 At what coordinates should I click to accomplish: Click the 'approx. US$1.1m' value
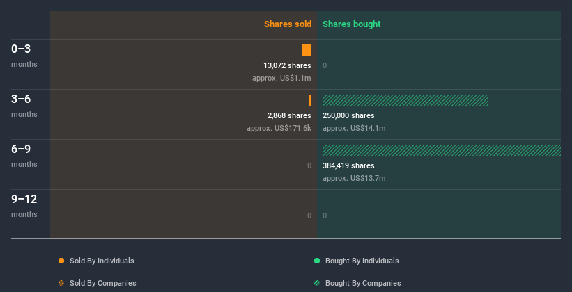point(281,79)
